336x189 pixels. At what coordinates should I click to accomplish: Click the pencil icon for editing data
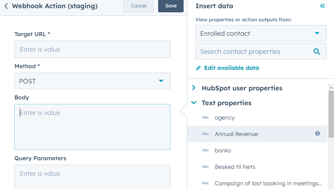[x=199, y=68]
